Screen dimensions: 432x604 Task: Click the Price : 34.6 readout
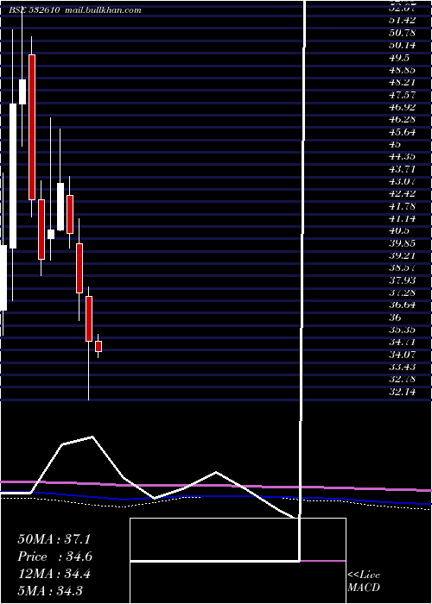click(54, 557)
